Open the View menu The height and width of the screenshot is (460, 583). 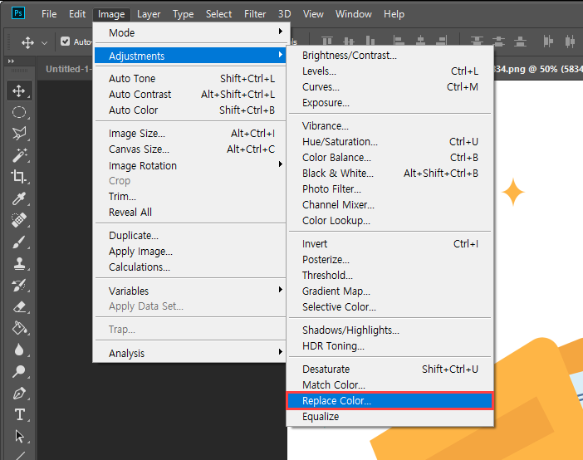point(313,14)
